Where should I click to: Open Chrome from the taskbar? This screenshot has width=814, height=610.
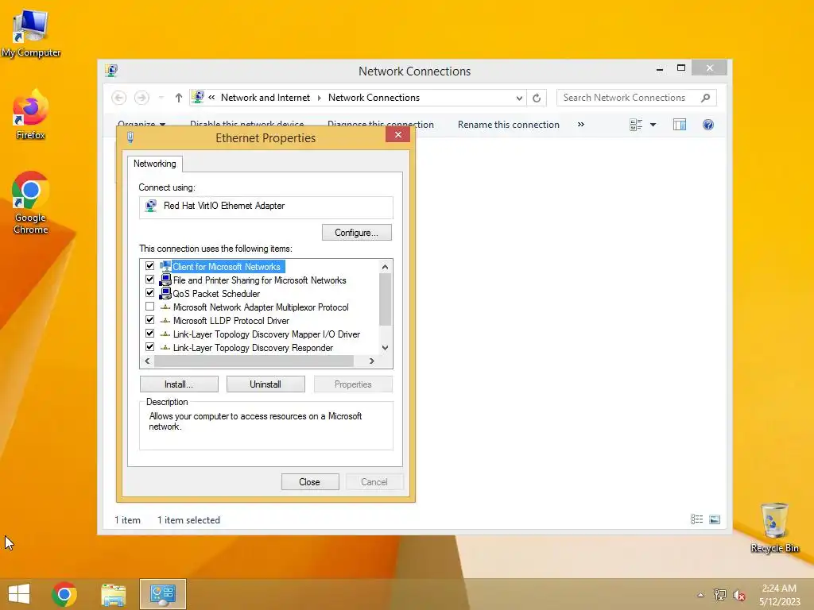(64, 594)
